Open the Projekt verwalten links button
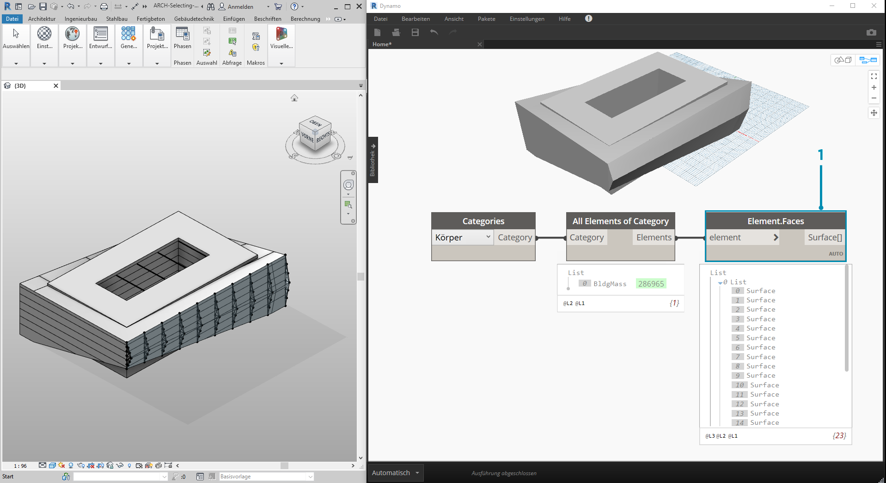 (x=157, y=34)
